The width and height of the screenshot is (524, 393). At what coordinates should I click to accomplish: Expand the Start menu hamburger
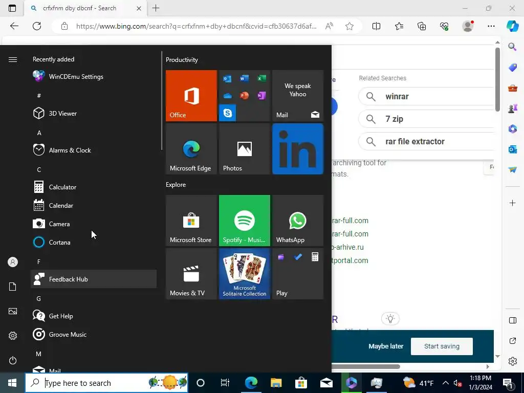coord(13,59)
